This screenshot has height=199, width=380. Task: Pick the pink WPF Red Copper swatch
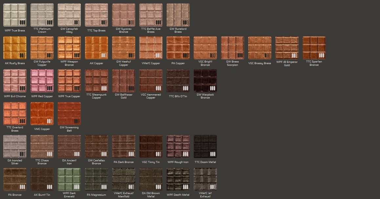(x=42, y=81)
